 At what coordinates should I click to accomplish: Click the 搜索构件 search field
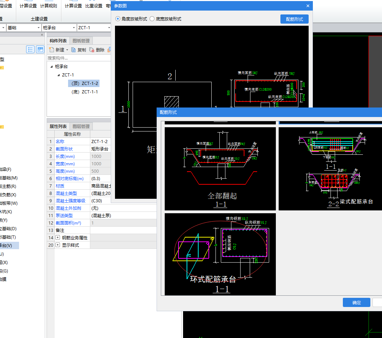[79, 58]
